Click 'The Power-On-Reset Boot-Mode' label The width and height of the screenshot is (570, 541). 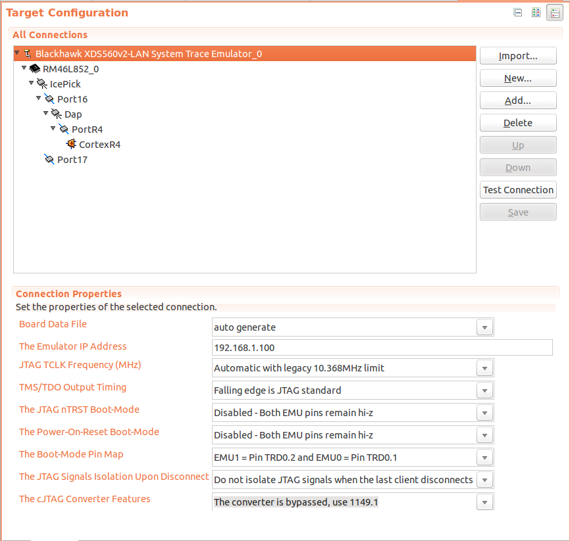[89, 432]
